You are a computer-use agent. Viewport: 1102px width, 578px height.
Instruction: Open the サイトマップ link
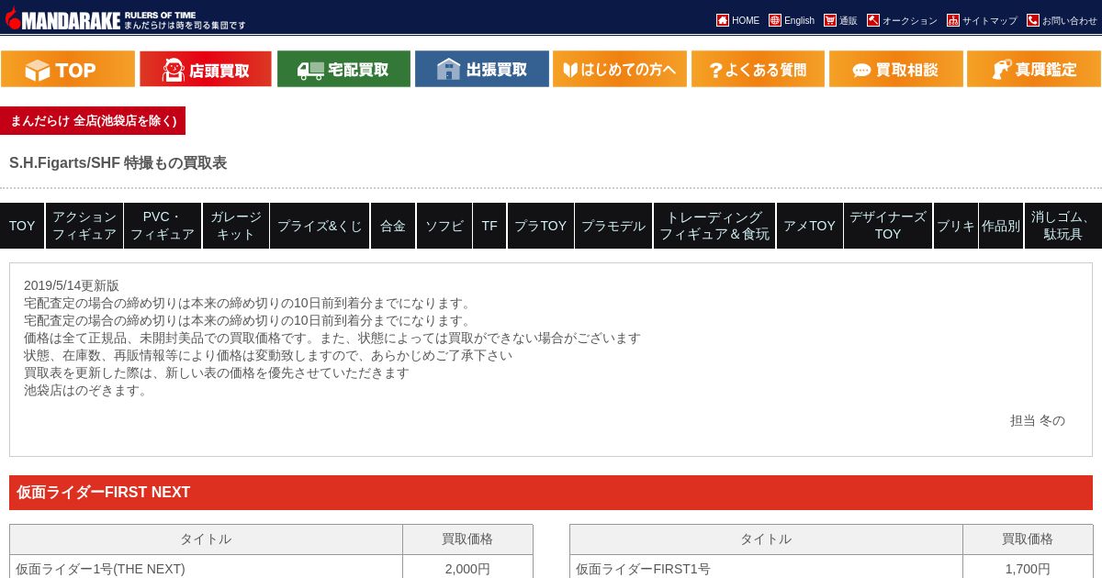point(990,20)
